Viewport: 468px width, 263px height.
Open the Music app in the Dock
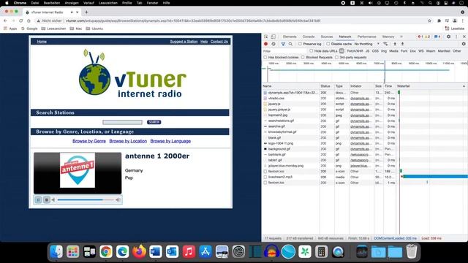tap(189, 251)
